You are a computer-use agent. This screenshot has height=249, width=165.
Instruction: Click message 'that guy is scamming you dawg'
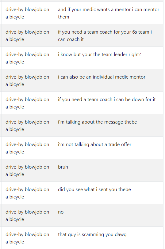click(92, 235)
